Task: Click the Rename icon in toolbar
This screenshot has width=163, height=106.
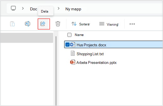Action: 28,24
